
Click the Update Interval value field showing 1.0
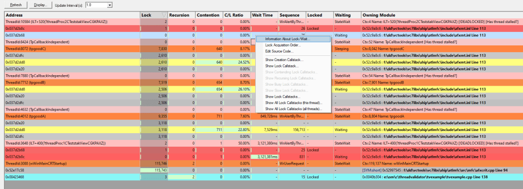tap(96, 5)
